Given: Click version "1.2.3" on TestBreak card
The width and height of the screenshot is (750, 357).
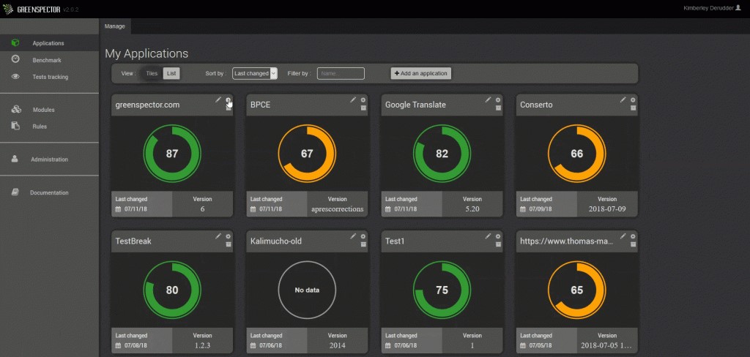Looking at the screenshot, I should click(202, 345).
